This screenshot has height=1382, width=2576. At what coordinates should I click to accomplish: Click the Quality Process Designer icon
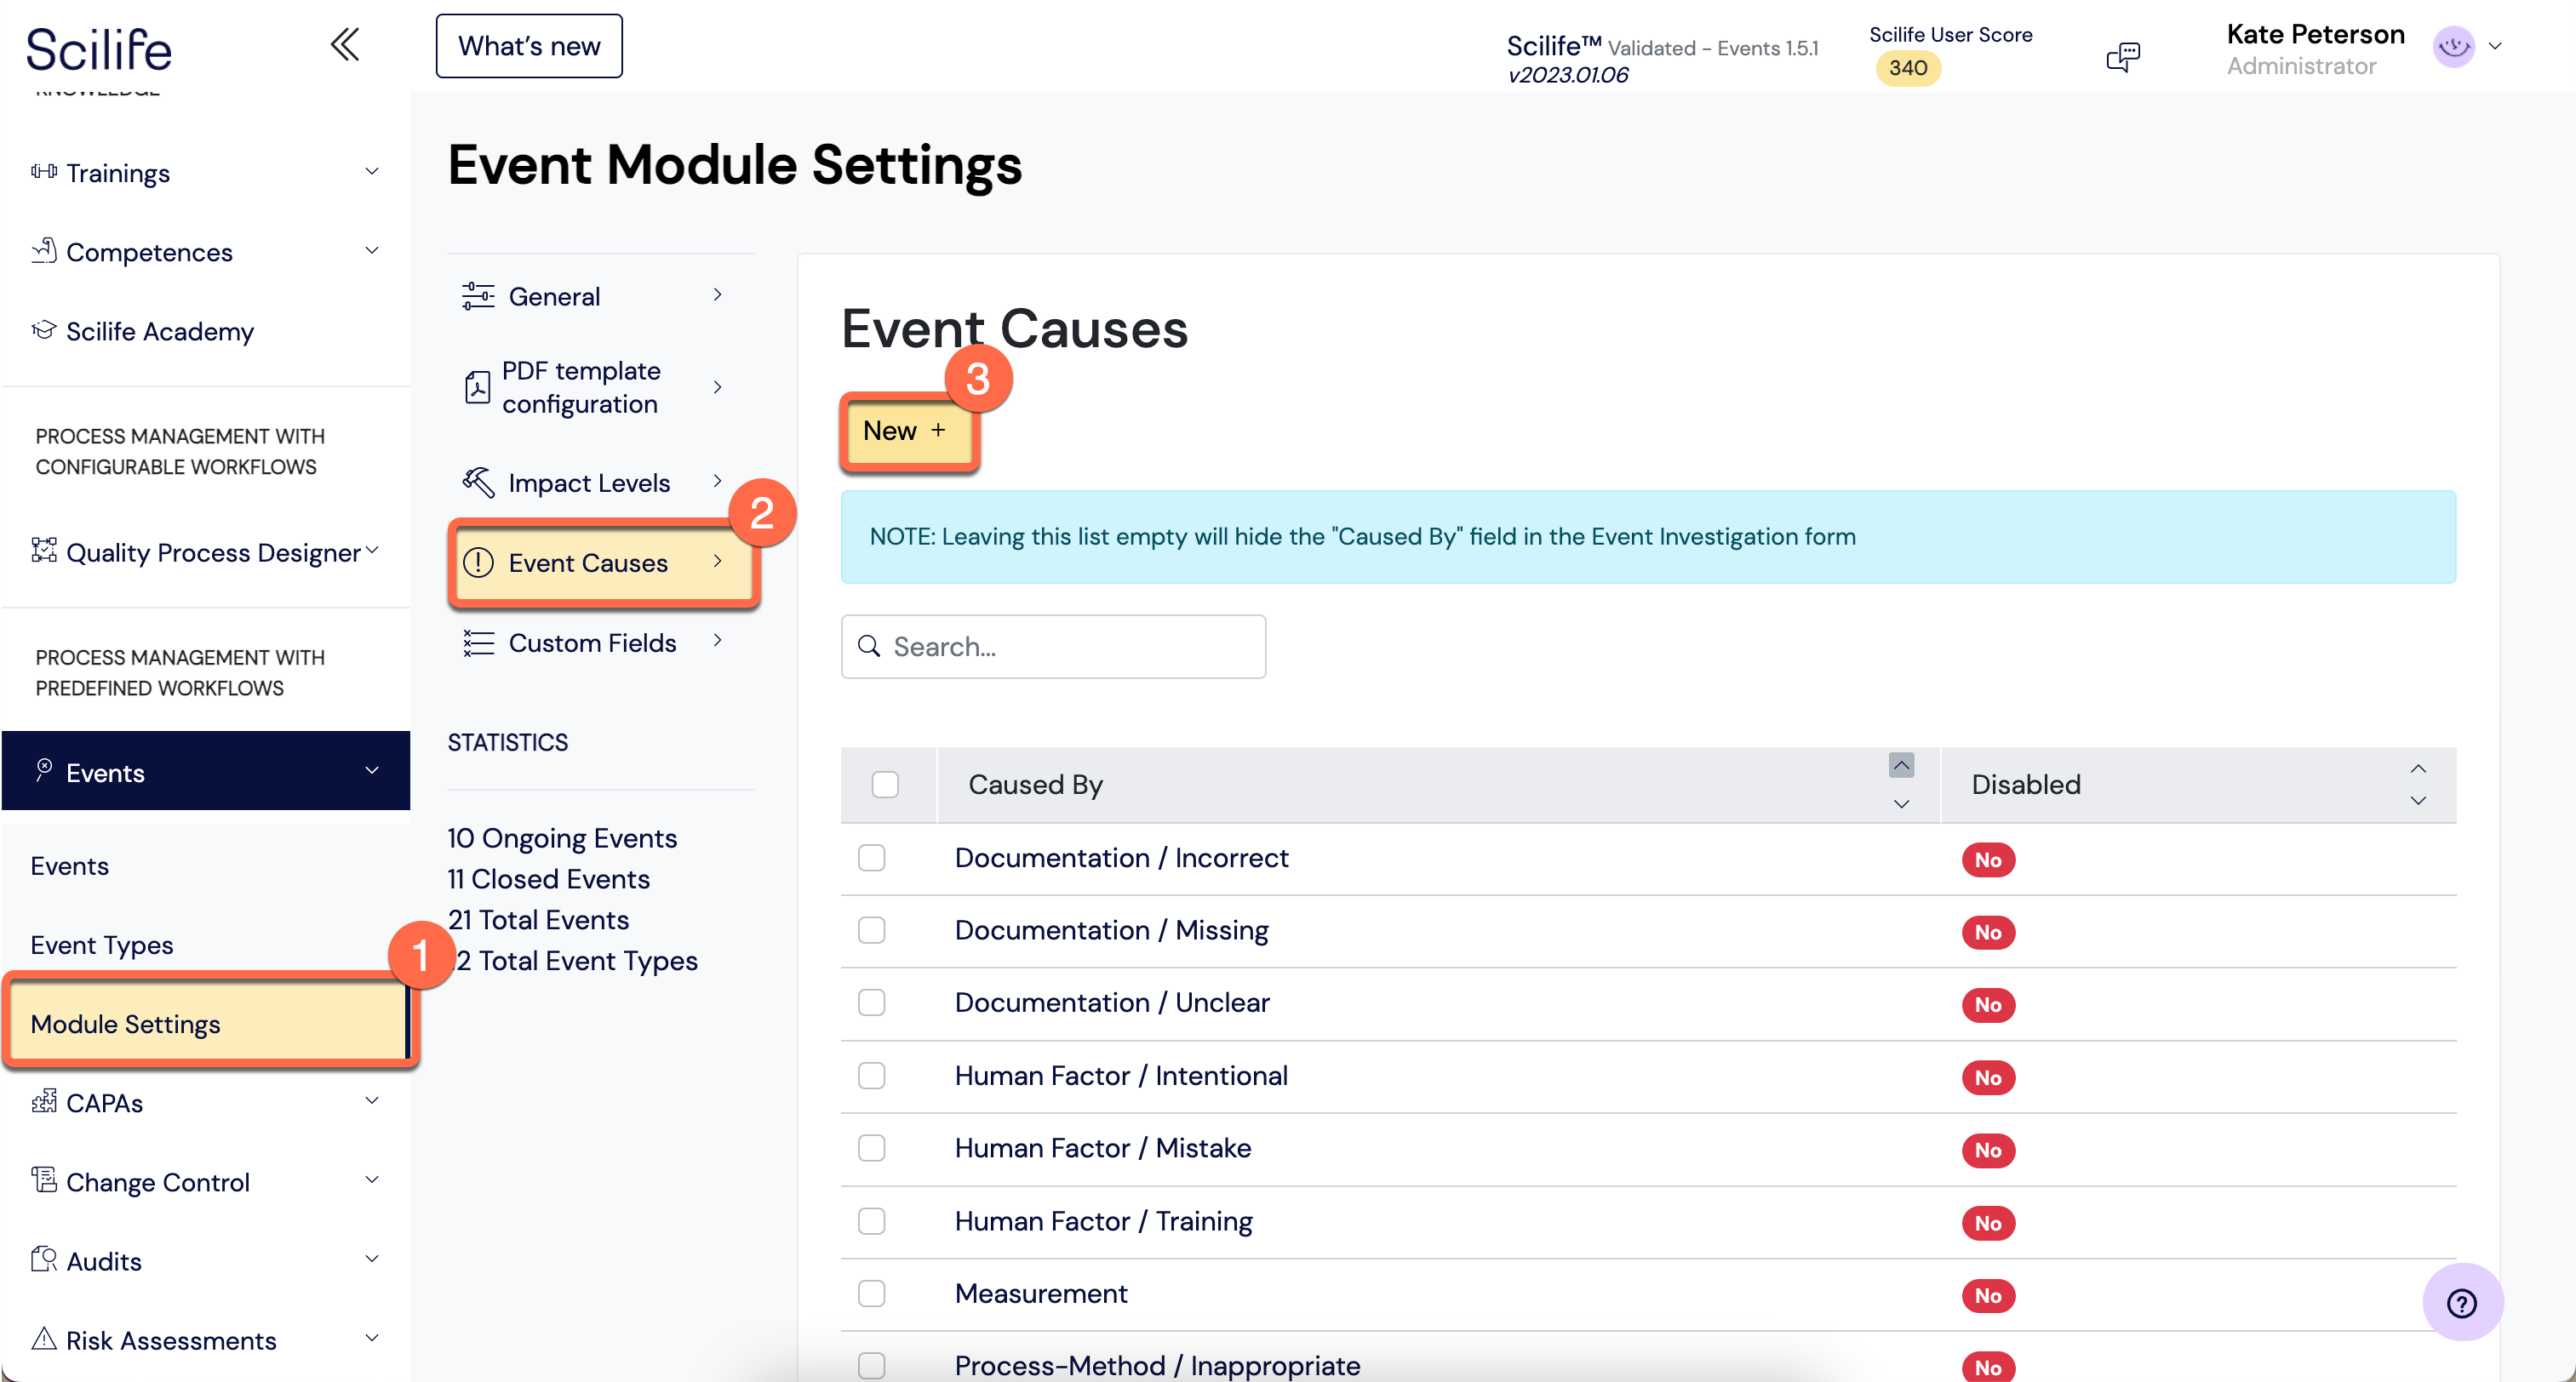click(x=43, y=551)
